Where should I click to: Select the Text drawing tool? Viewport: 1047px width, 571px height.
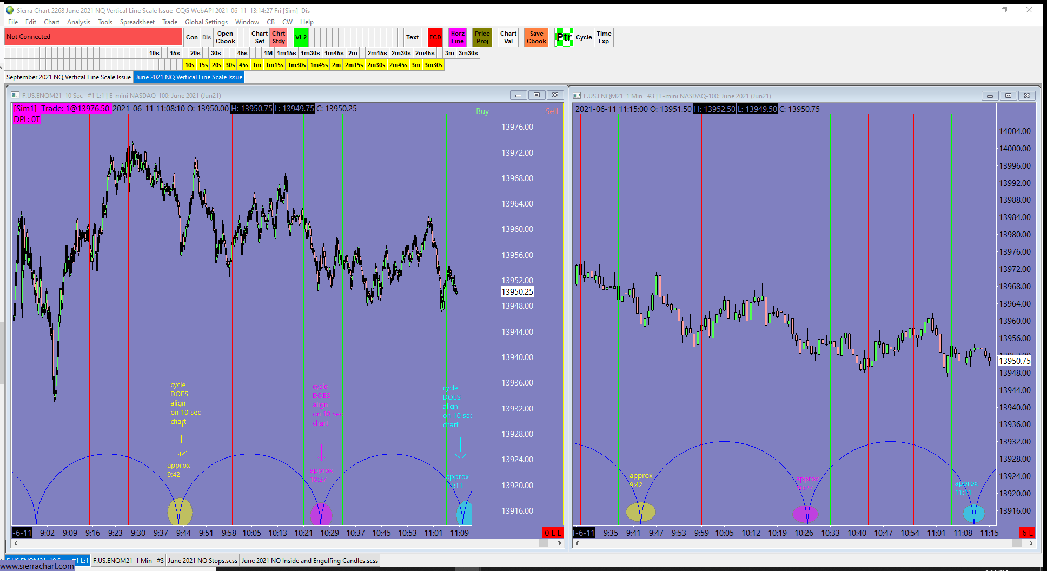click(x=412, y=37)
